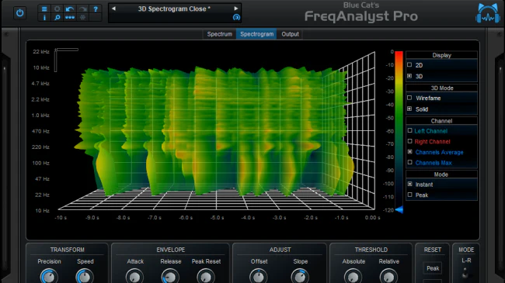Select 2D display mode checkbox

click(x=409, y=65)
